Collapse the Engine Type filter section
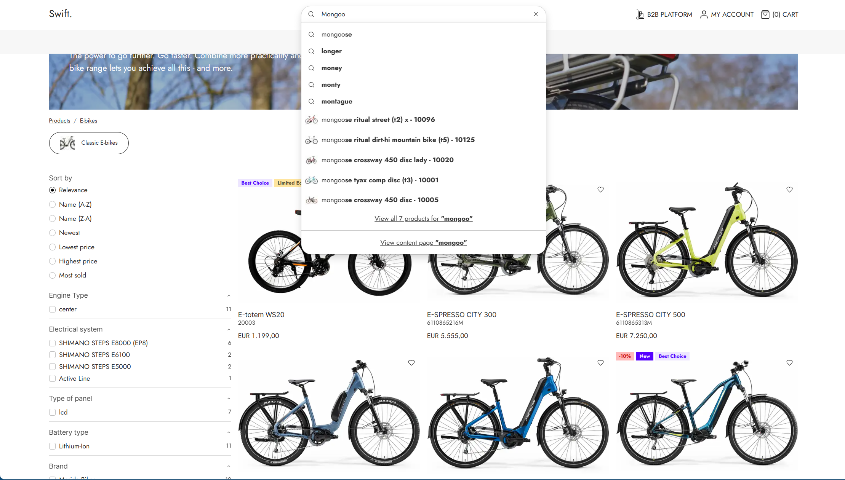845x480 pixels. click(x=229, y=295)
